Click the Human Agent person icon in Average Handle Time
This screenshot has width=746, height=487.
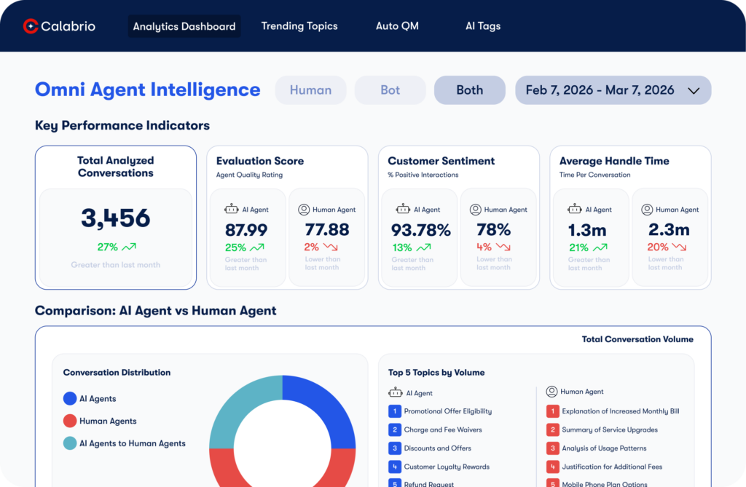tap(647, 209)
